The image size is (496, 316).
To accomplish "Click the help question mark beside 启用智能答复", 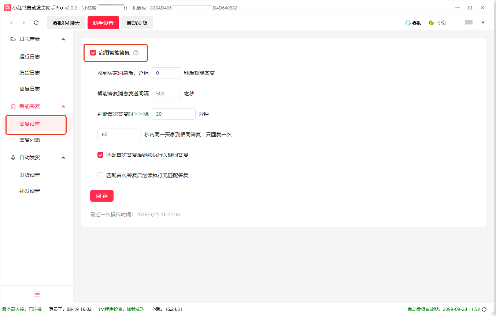I will (136, 53).
